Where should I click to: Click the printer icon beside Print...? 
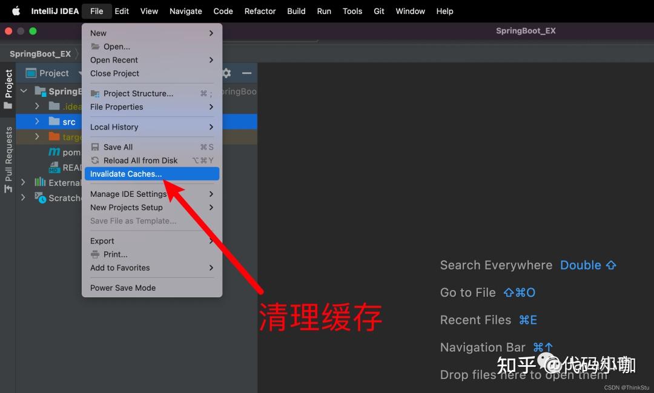click(x=95, y=254)
